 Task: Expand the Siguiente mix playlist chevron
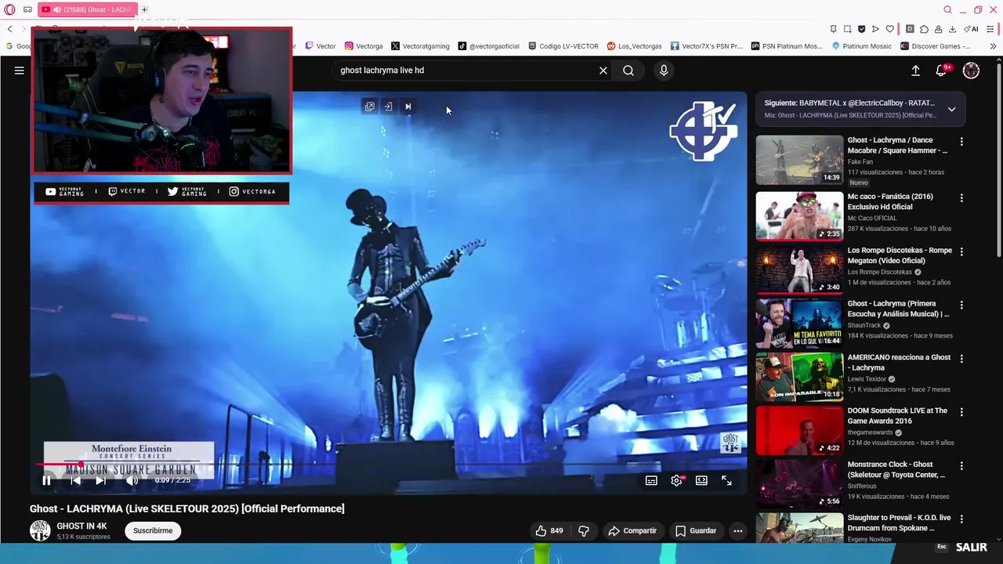[x=951, y=110]
